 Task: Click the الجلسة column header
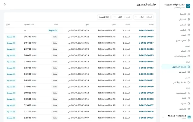(x=151, y=25)
